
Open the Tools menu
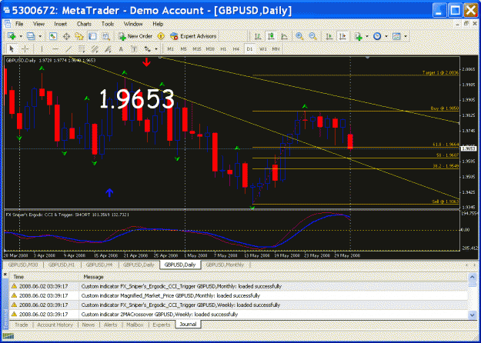[108, 24]
